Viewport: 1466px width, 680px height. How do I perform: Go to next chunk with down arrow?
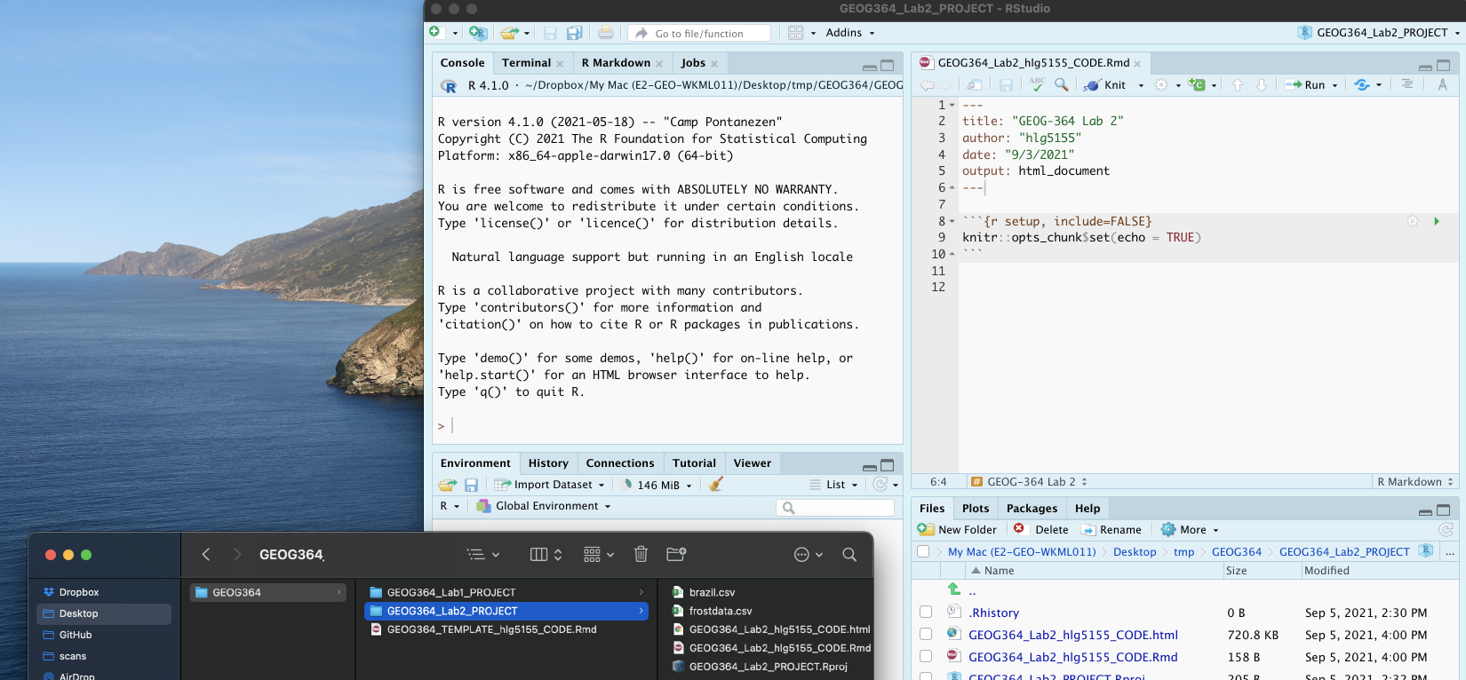coord(1262,85)
